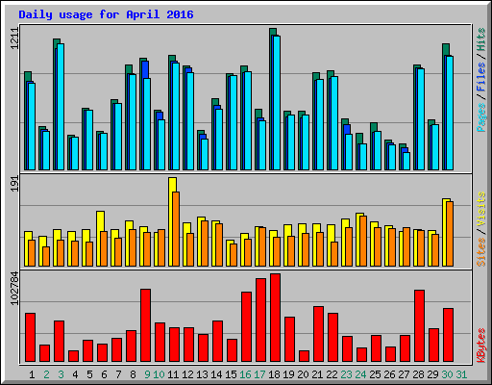Click day label "4" on the axis
The width and height of the screenshot is (492, 385).
[75, 374]
